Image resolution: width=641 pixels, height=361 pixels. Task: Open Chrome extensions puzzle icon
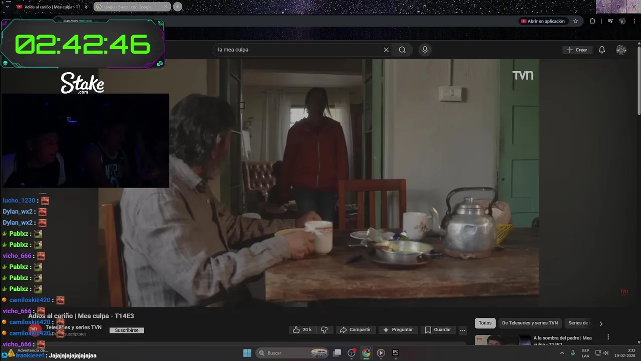[592, 21]
